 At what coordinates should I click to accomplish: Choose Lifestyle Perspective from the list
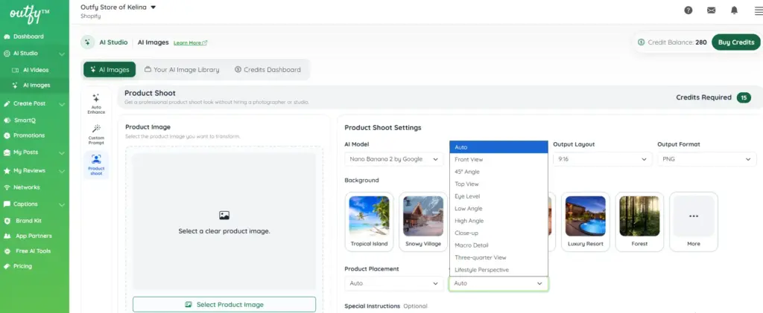point(498,270)
